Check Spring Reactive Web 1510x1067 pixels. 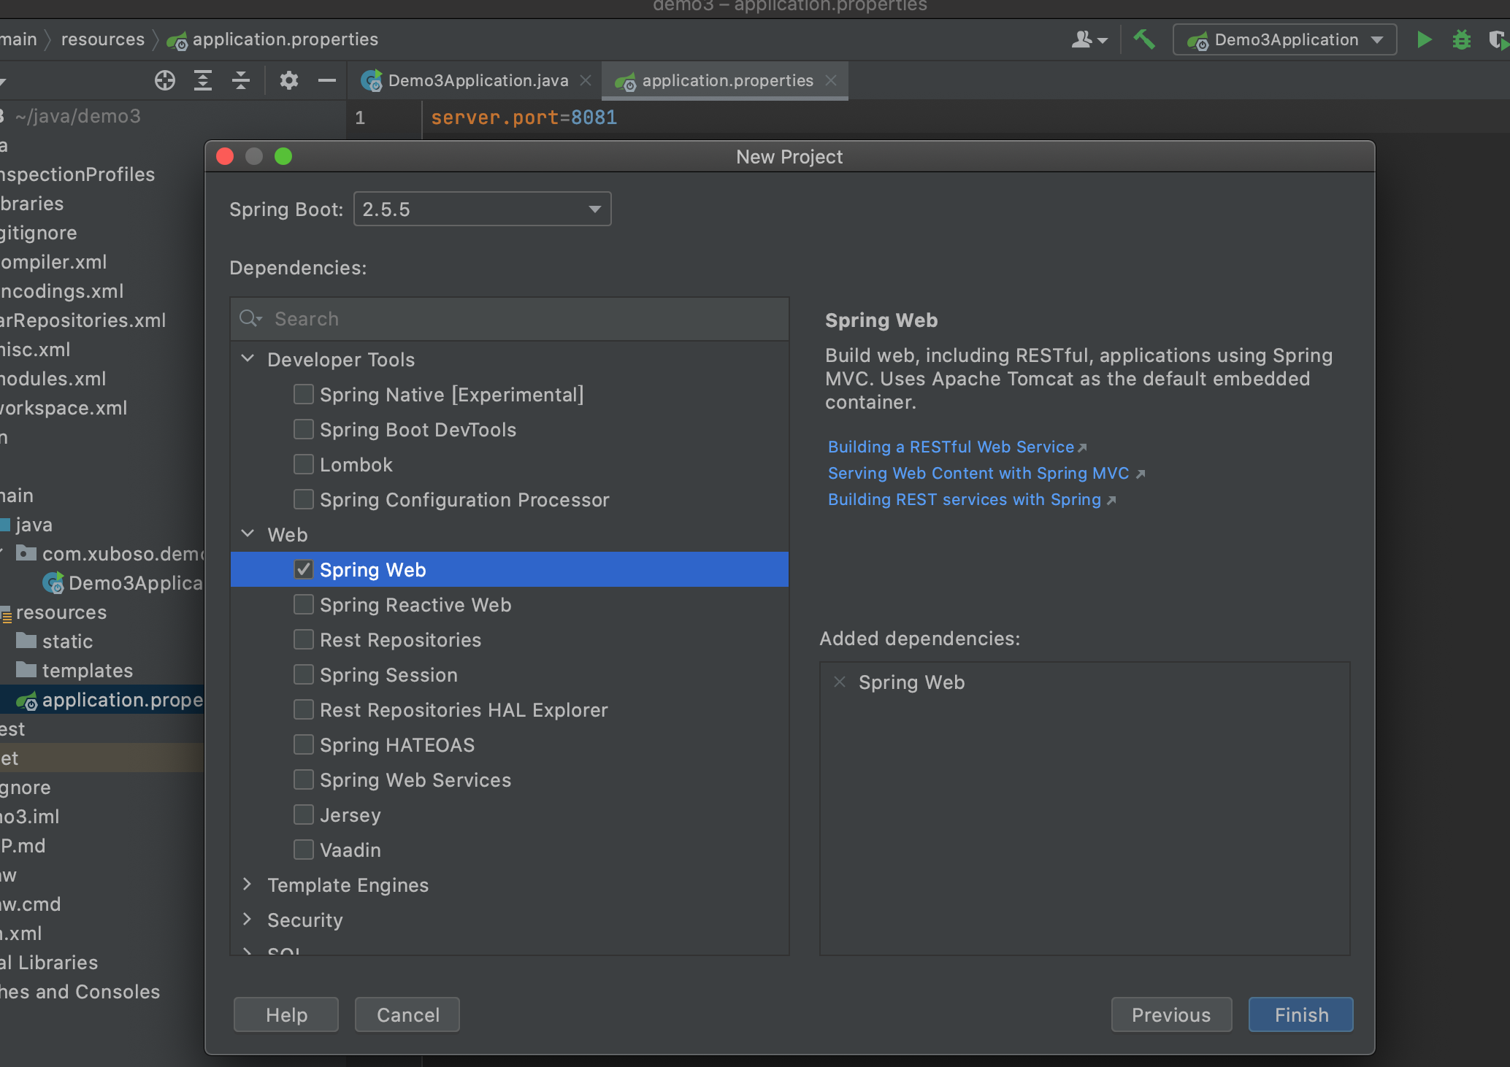click(x=304, y=604)
